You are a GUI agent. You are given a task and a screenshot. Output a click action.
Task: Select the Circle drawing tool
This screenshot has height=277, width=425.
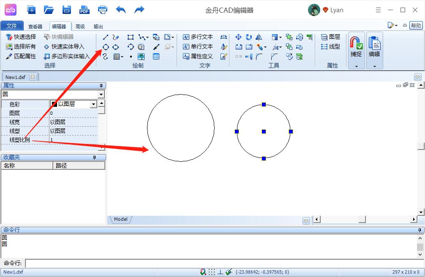[105, 47]
